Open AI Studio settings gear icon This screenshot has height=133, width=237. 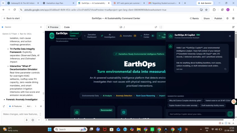click(233, 18)
